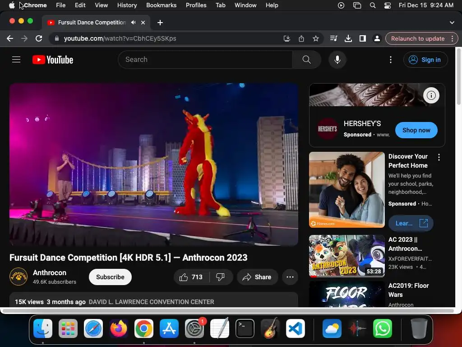Click David L. Lawrence Convention Center text

click(152, 302)
